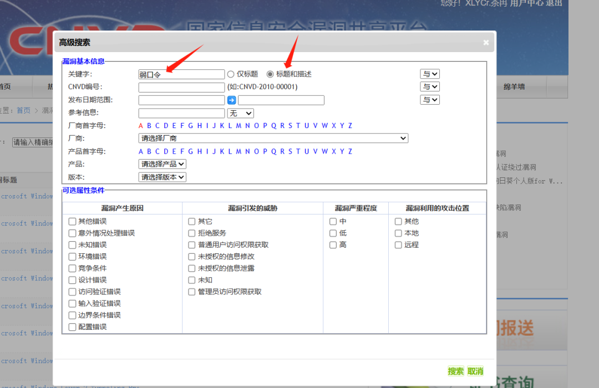The image size is (599, 388).
Task: Check the 普通用户访问权限获取 checkbox
Action: [192, 245]
